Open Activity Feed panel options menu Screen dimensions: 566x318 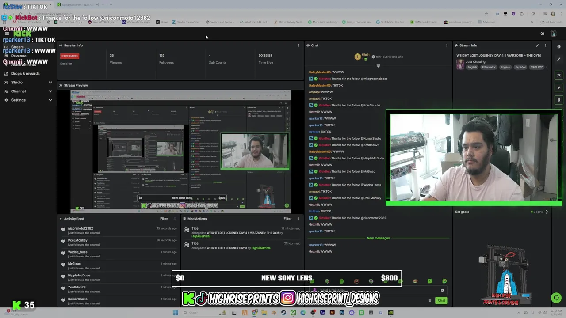(175, 219)
